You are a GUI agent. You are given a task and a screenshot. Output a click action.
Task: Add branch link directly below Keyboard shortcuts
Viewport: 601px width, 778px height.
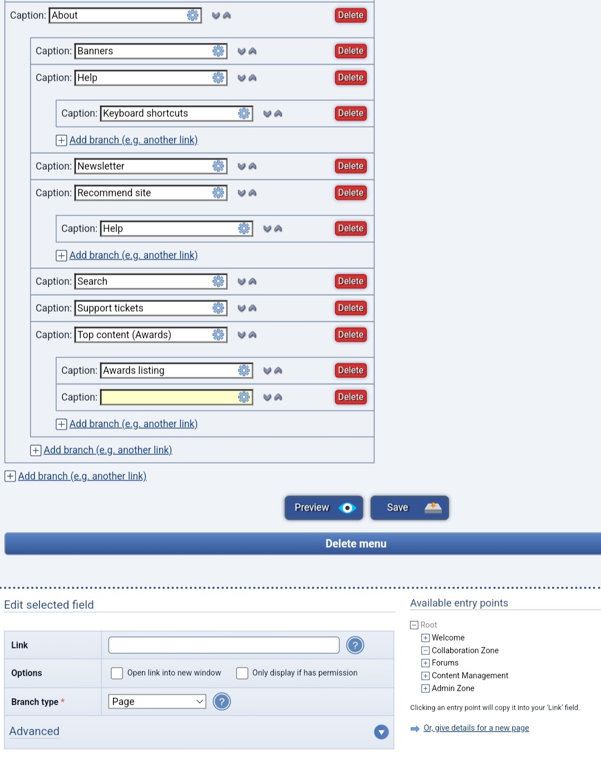pyautogui.click(x=134, y=140)
